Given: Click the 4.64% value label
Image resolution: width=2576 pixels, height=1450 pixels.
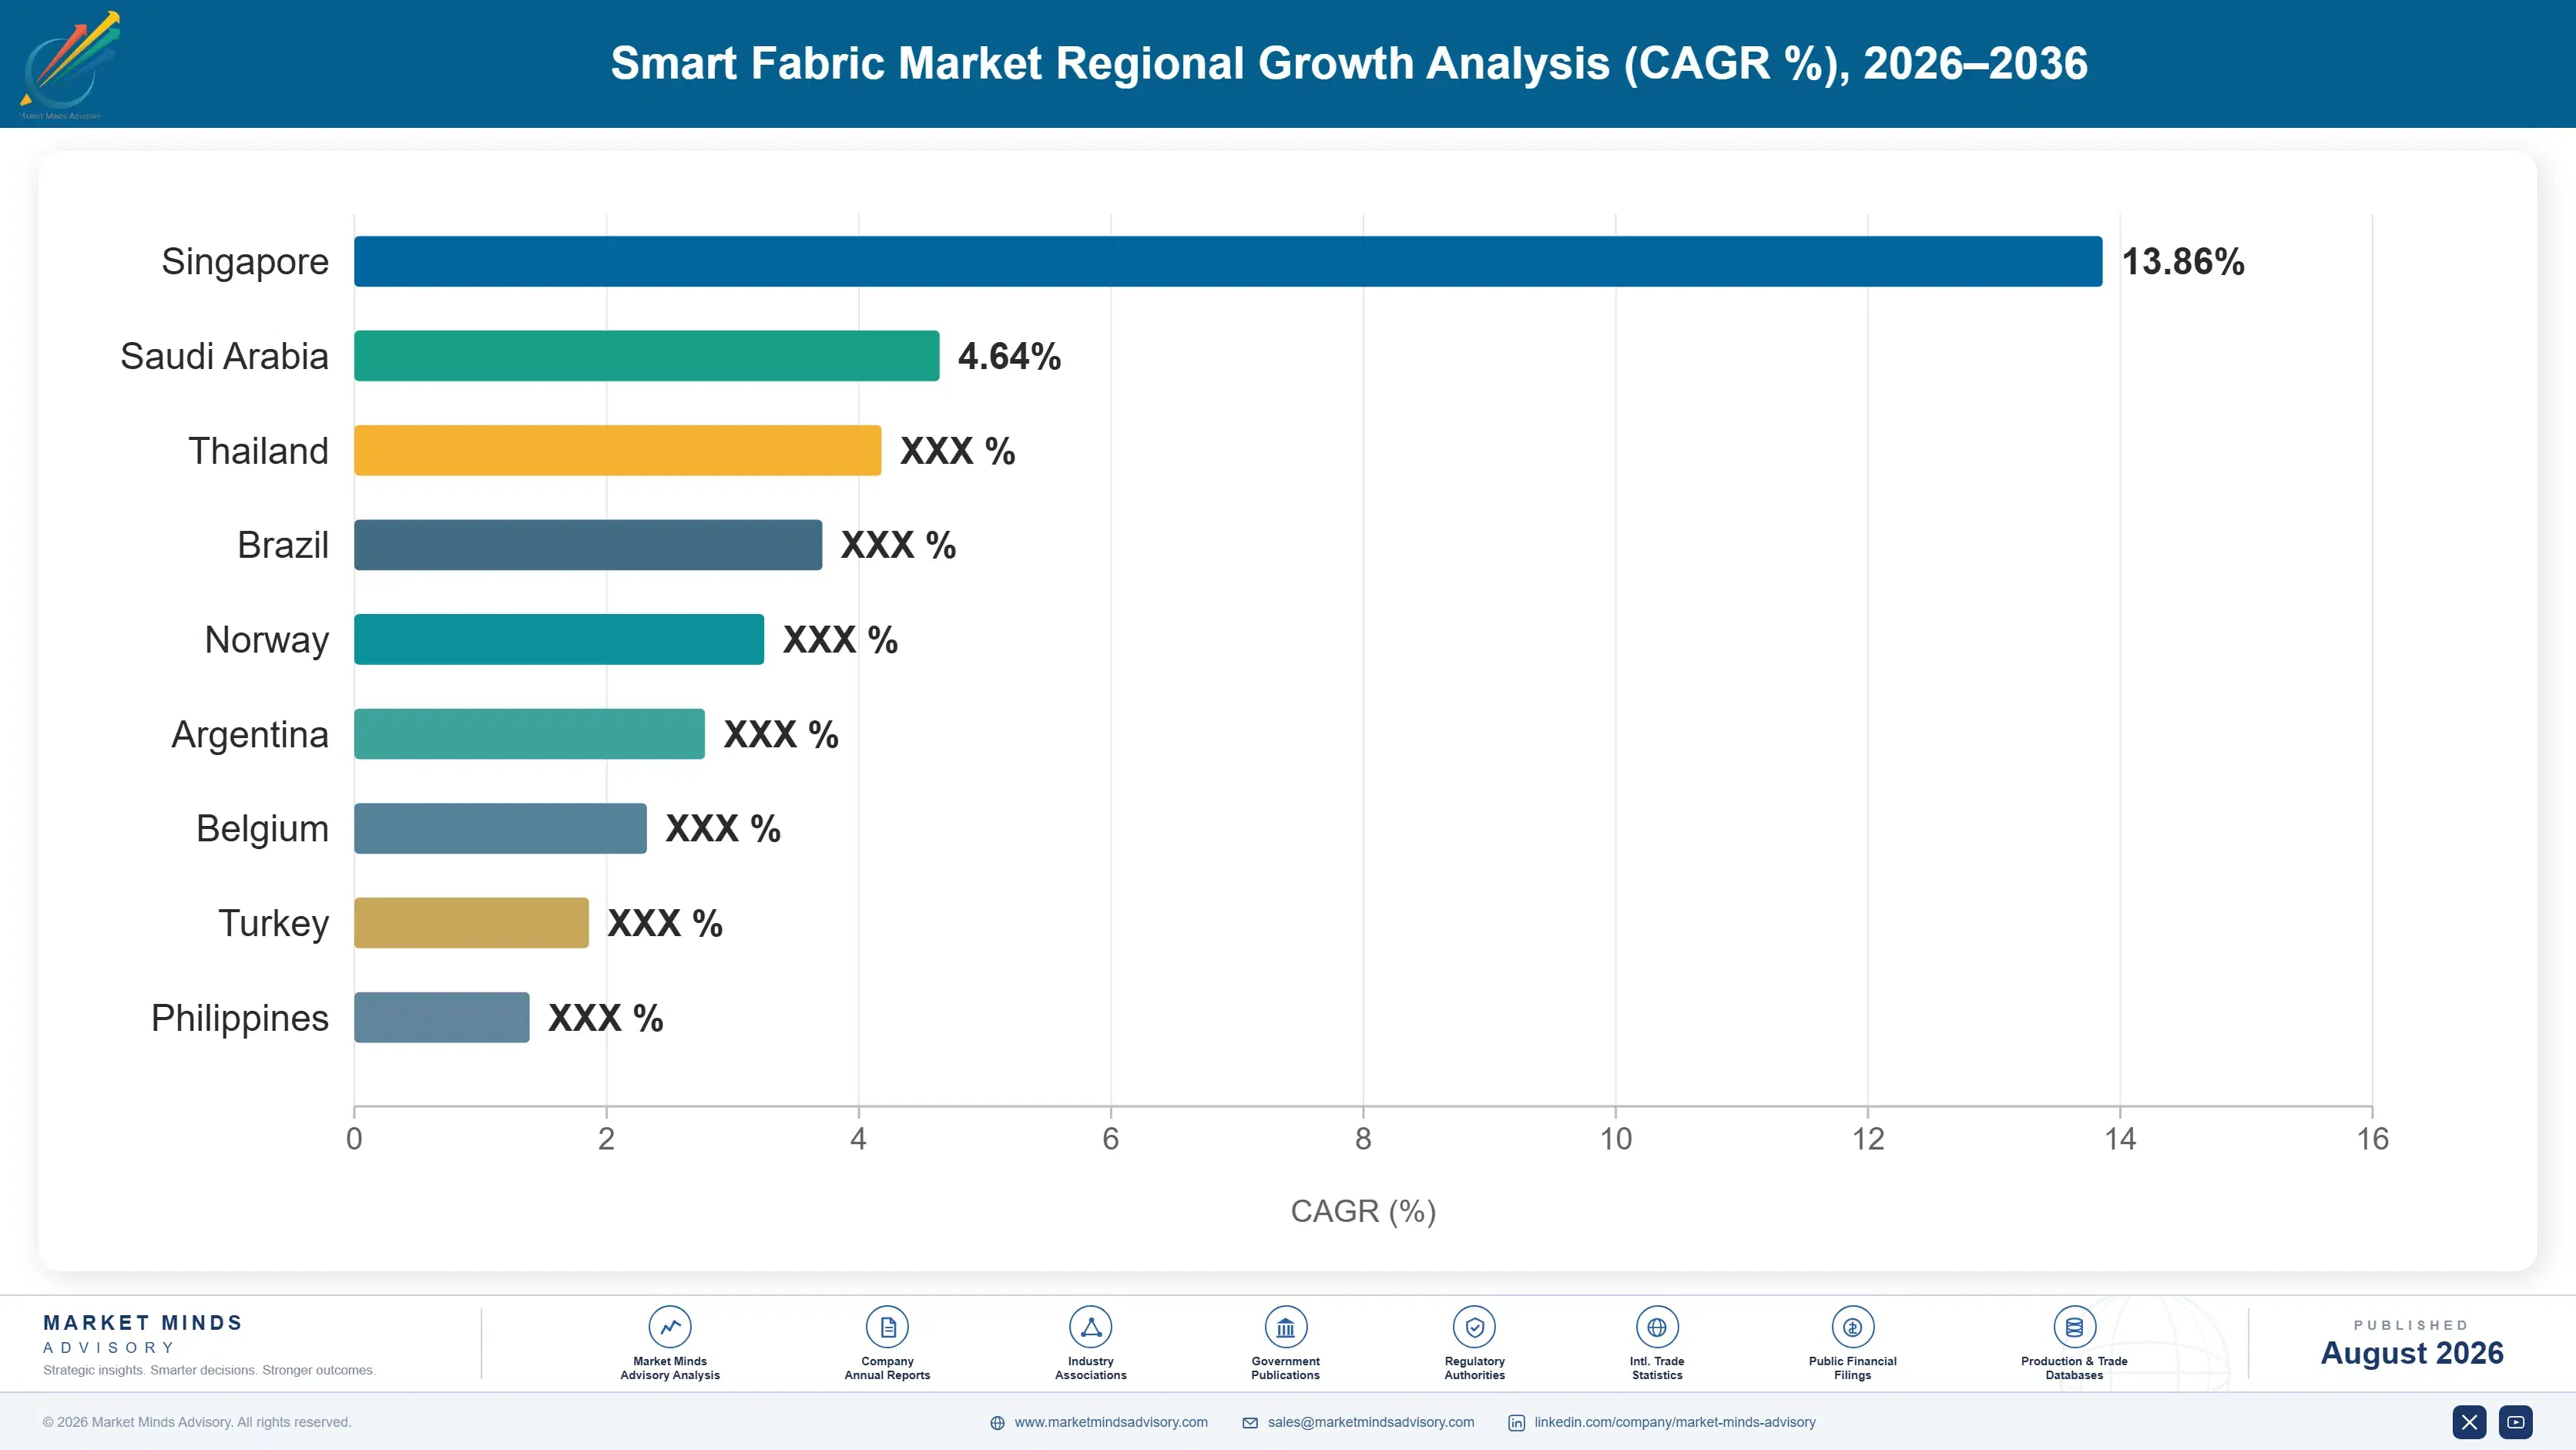Looking at the screenshot, I should (x=1009, y=356).
